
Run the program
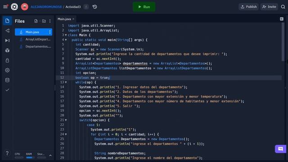pyautogui.click(x=144, y=7)
